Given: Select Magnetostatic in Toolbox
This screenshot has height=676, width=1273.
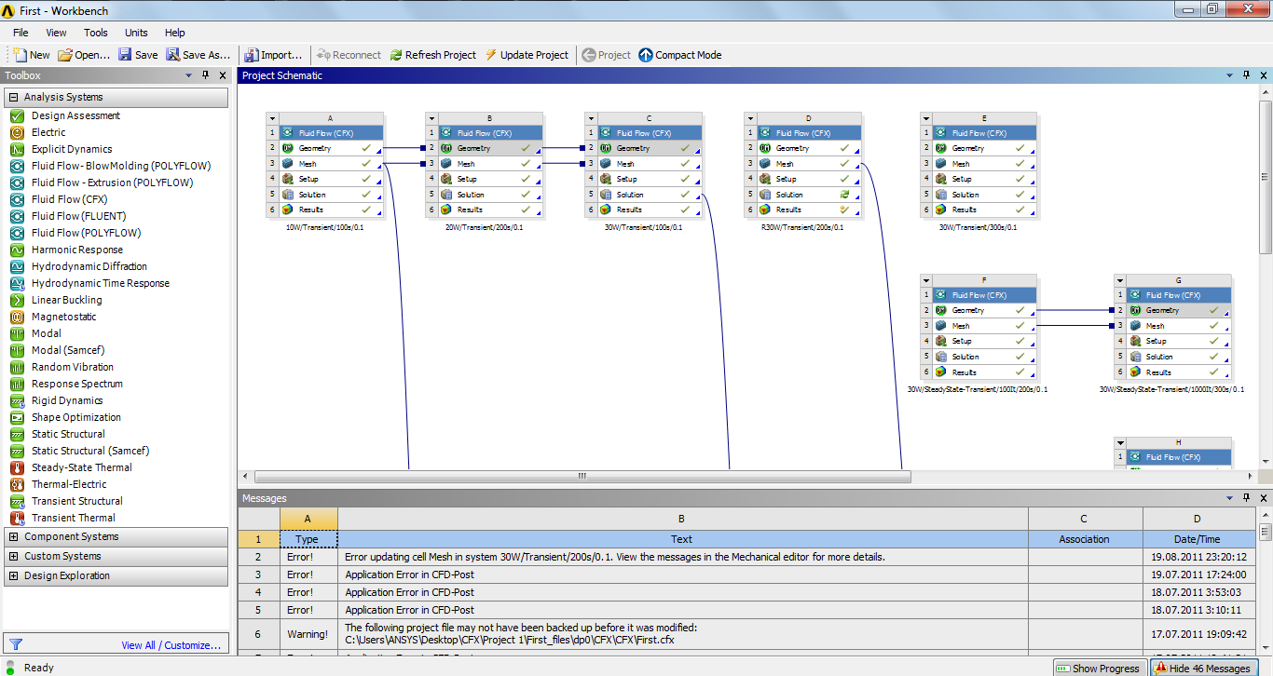Looking at the screenshot, I should pyautogui.click(x=64, y=317).
